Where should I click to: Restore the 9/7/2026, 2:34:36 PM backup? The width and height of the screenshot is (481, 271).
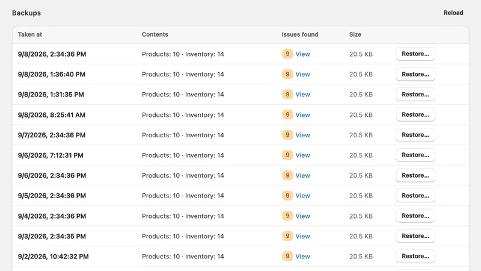click(415, 135)
